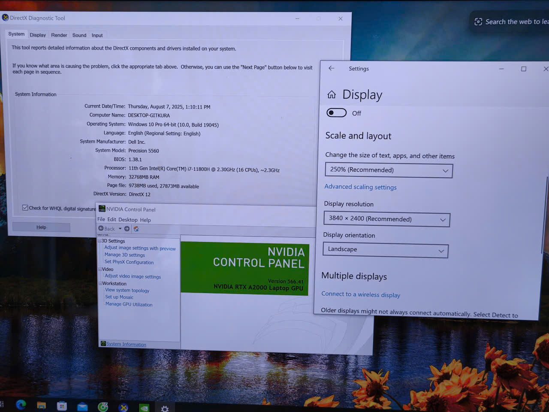
Task: Collapse the Video tree node
Action: point(100,269)
